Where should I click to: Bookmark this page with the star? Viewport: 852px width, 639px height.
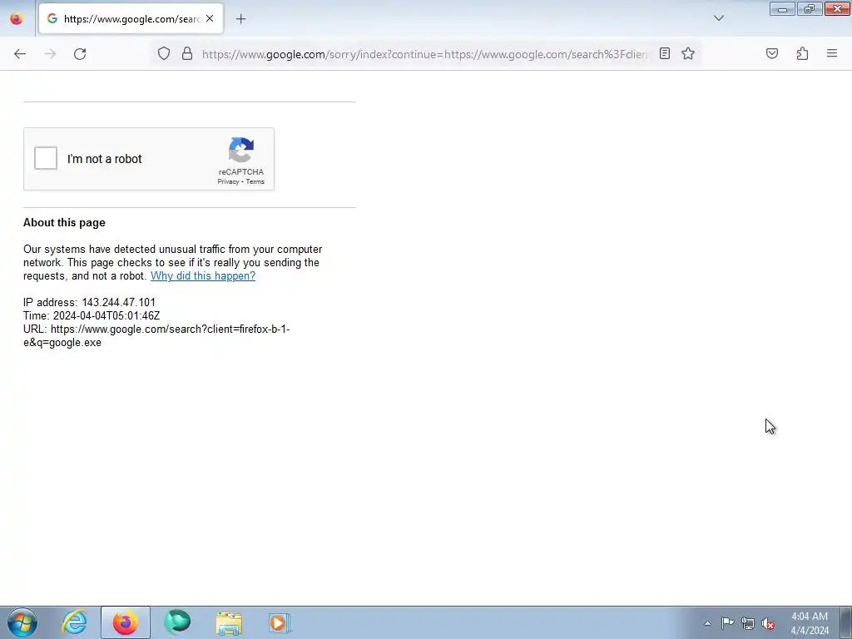tap(688, 53)
